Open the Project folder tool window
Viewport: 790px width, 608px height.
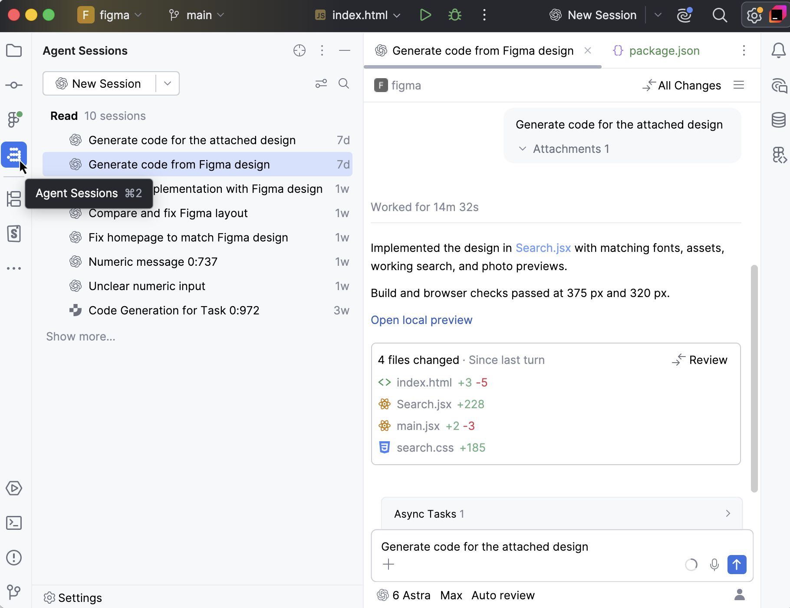pyautogui.click(x=14, y=50)
